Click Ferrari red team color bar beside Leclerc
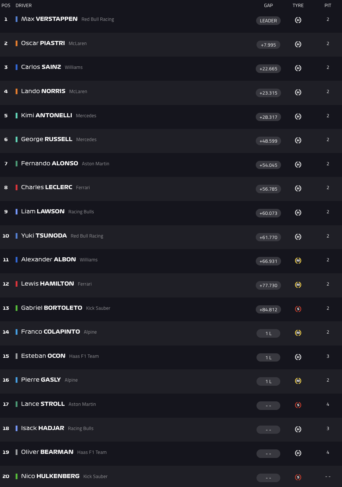The image size is (342, 487). coord(16,188)
